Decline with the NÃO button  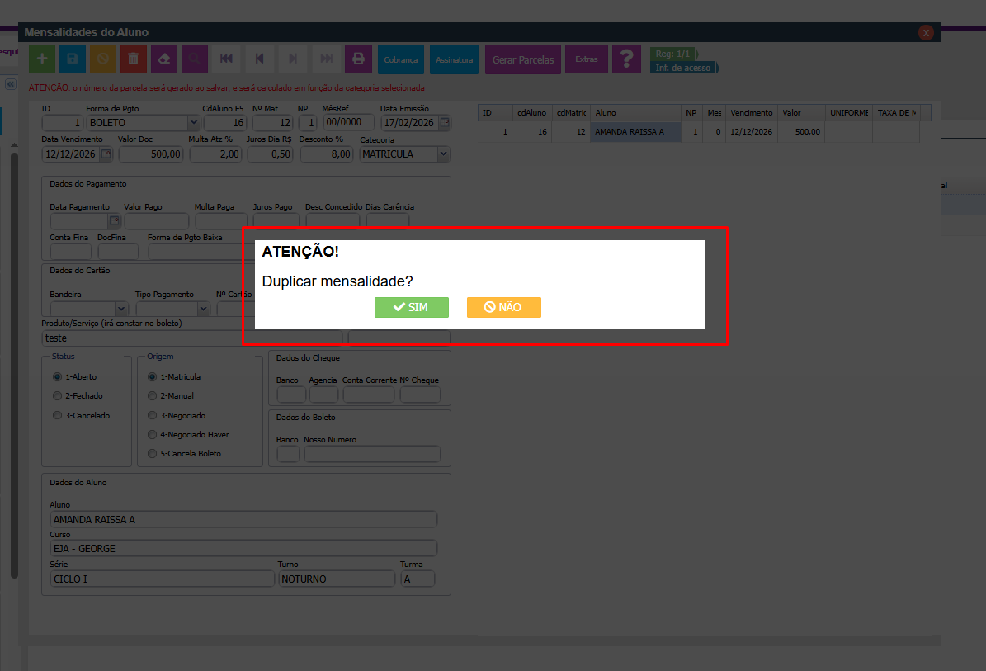[503, 307]
